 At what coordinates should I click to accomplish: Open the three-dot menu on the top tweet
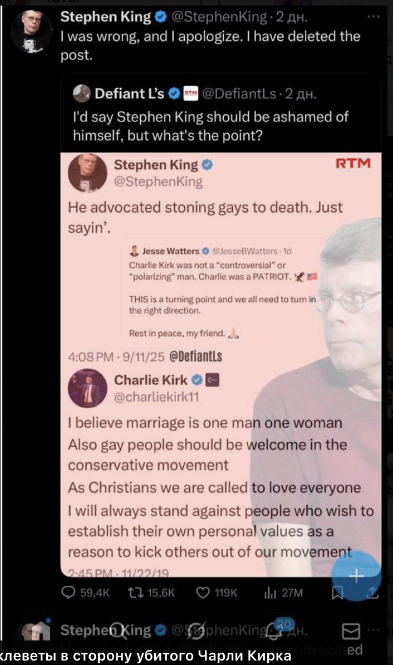(x=373, y=17)
